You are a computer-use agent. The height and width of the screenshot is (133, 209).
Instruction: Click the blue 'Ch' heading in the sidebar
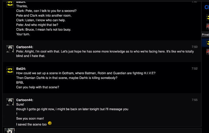207,7
